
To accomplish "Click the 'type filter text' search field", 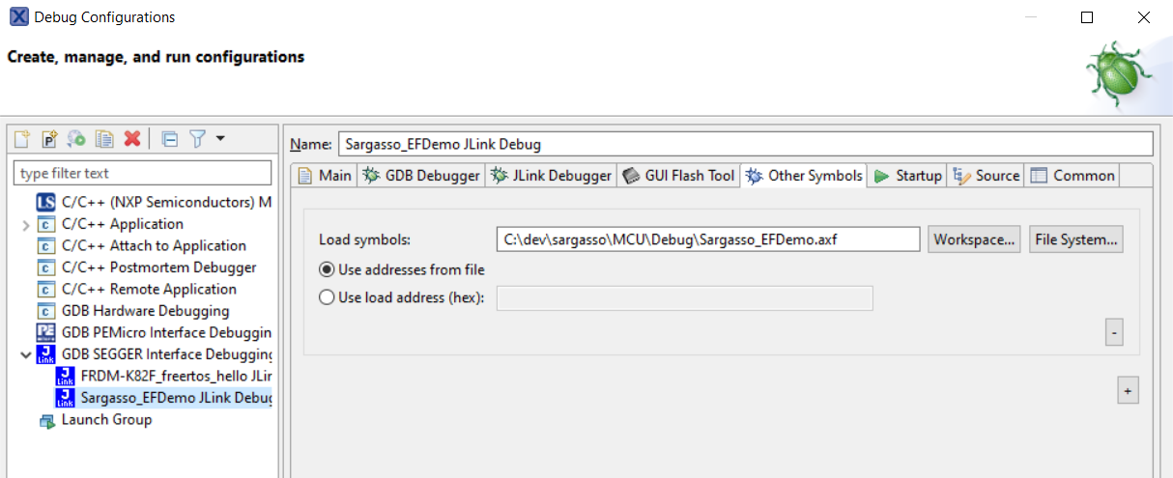I will coord(142,174).
